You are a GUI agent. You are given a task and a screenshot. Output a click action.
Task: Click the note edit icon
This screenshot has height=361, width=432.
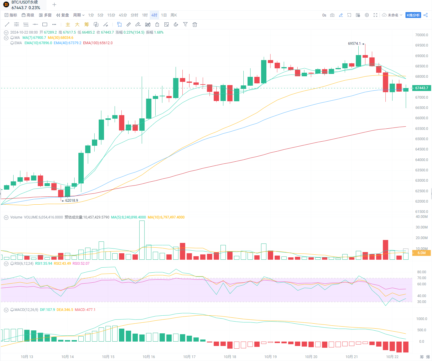166,24
